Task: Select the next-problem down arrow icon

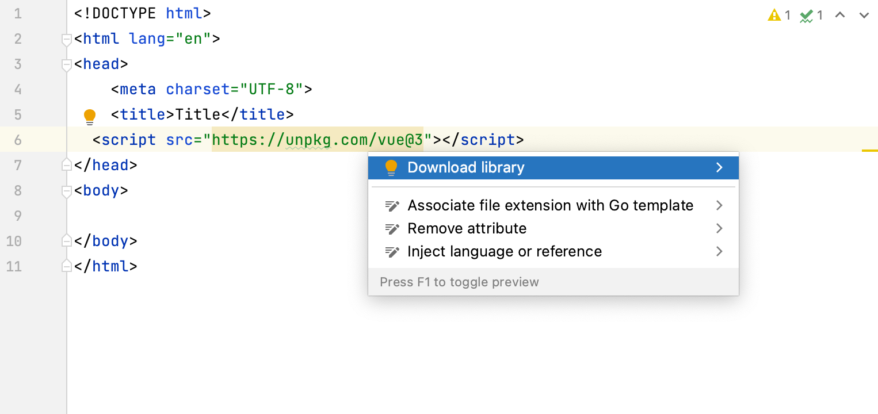Action: pos(864,16)
